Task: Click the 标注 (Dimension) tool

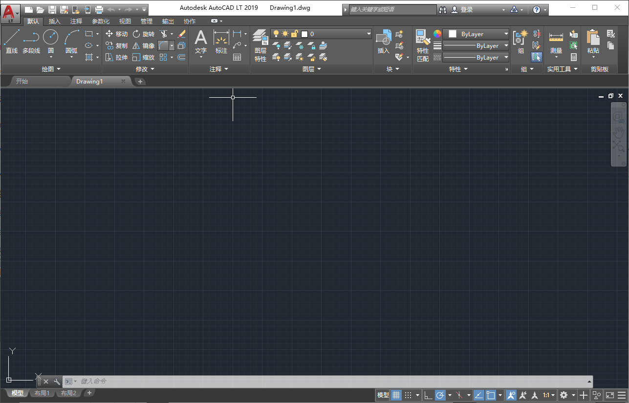Action: click(221, 42)
